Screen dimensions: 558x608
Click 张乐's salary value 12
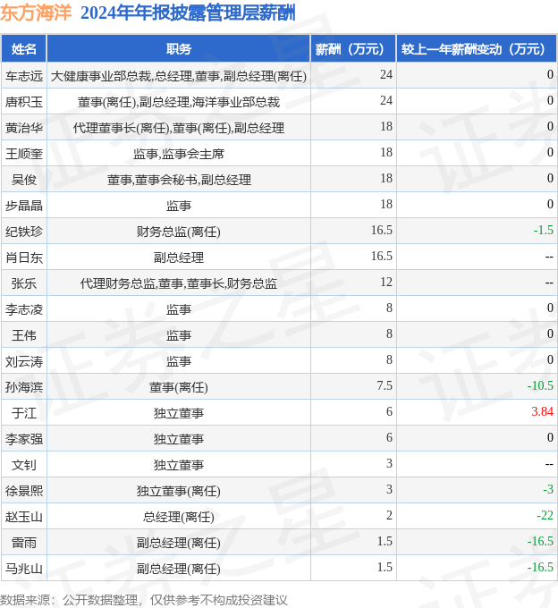coord(386,282)
